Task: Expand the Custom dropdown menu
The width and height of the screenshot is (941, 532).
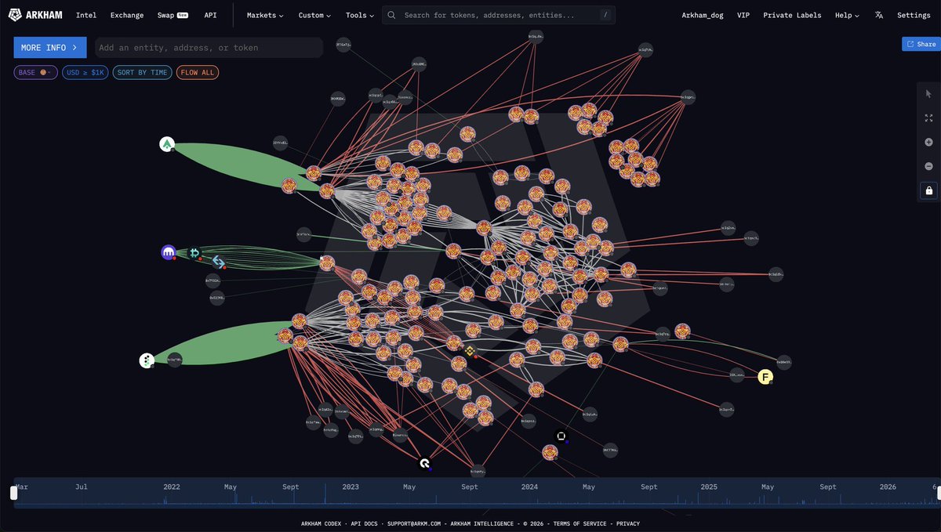Action: coord(314,15)
